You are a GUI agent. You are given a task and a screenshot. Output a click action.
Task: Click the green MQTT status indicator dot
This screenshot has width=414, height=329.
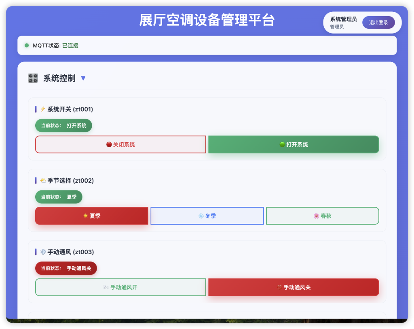coord(27,46)
